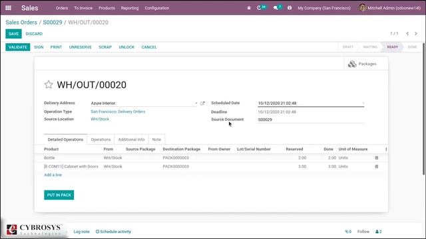The width and height of the screenshot is (426, 239).
Task: Click DISCARD button
Action: (34, 34)
